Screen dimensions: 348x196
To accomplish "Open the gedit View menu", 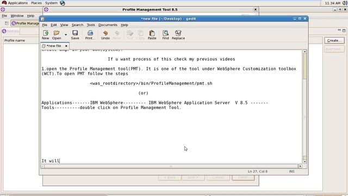I will click(x=64, y=25).
